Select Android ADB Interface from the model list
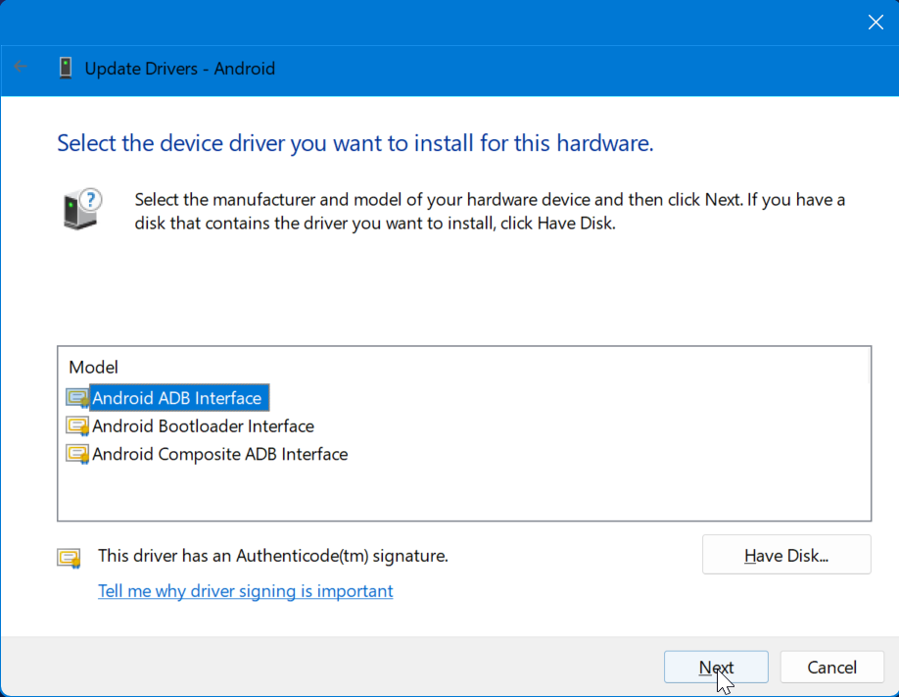This screenshot has height=697, width=899. pyautogui.click(x=180, y=397)
